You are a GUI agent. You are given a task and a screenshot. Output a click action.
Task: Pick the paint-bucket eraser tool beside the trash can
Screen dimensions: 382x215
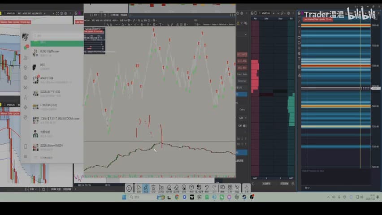click(169, 188)
